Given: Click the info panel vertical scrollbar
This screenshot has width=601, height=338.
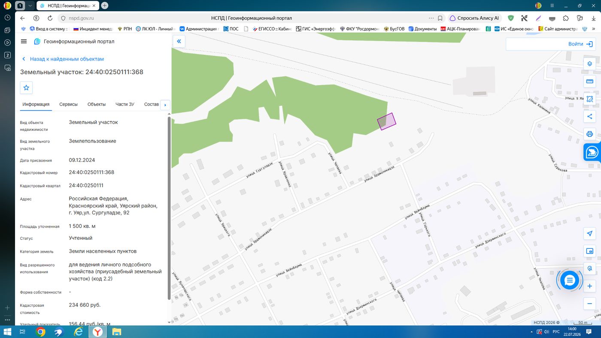Looking at the screenshot, I should point(169,208).
